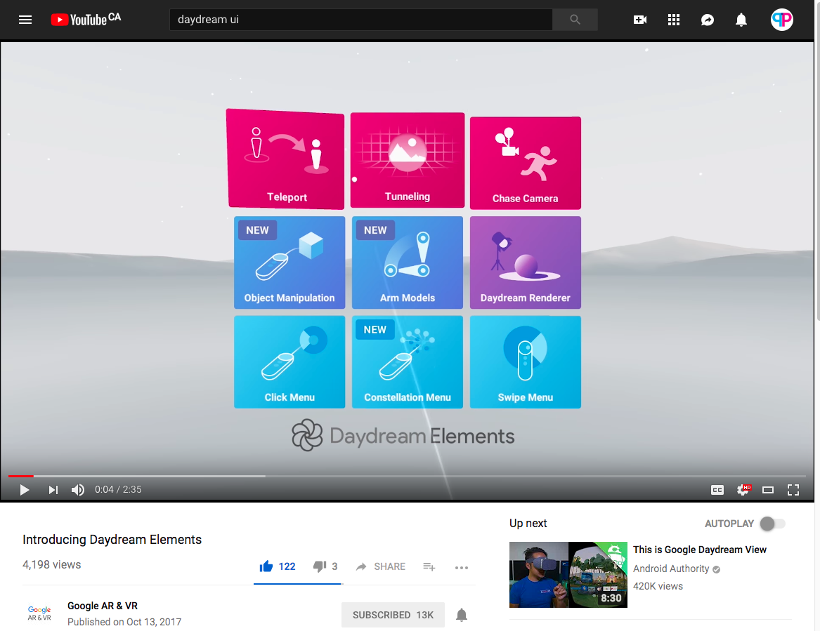Toggle closed captions on the player
Screen dimensions: 820x631
pos(717,490)
